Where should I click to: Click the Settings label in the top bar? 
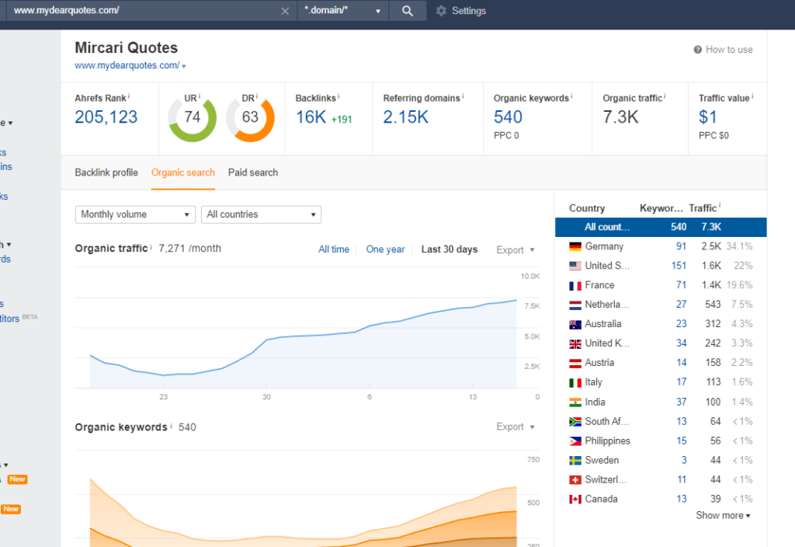click(x=469, y=11)
